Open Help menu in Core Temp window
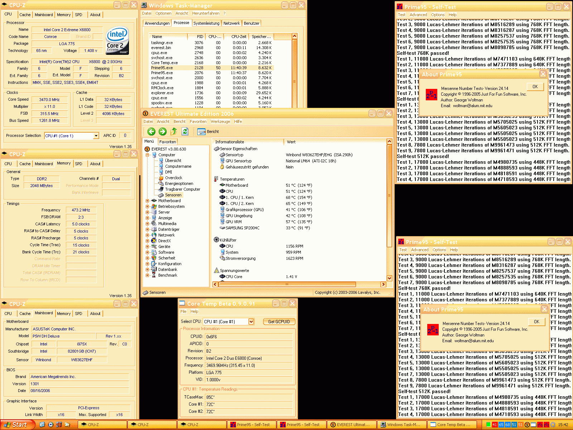The image size is (573, 430). click(194, 311)
